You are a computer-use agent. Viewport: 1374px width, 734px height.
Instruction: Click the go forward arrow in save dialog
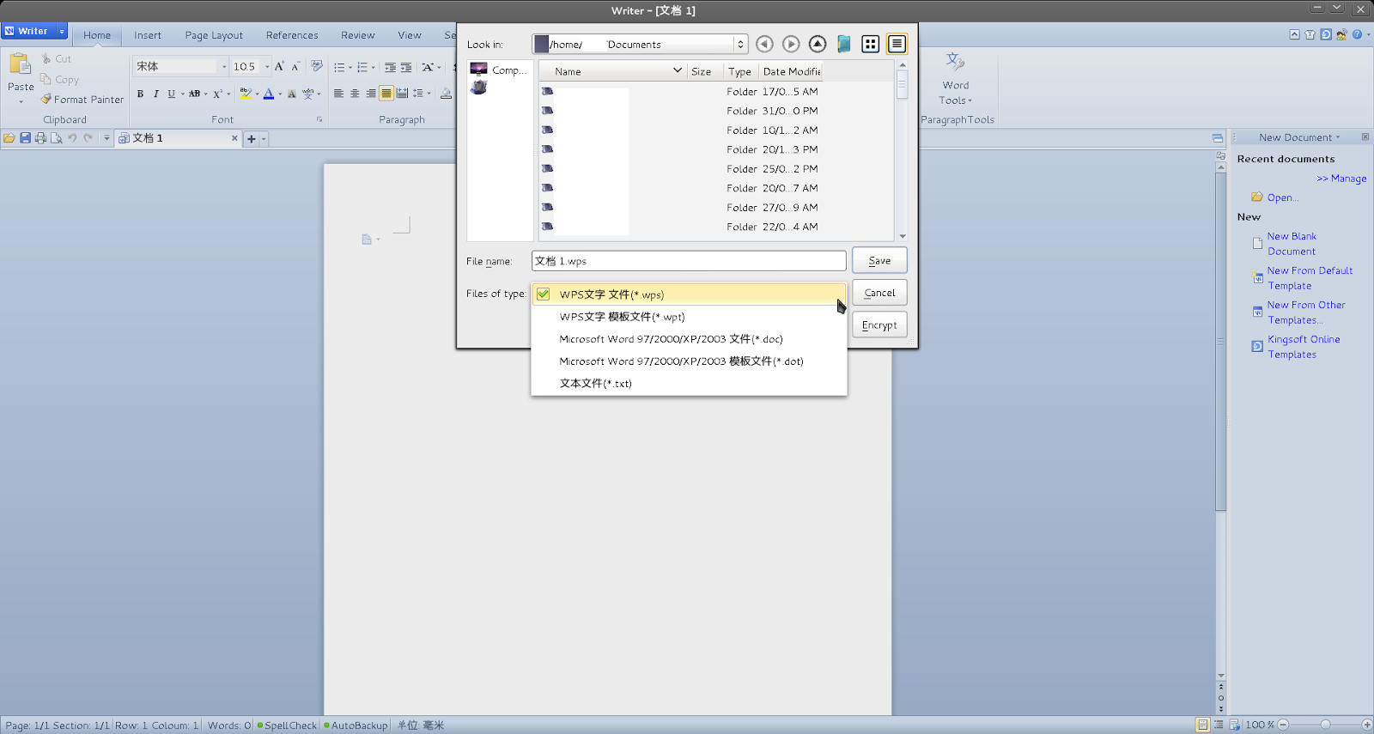(x=791, y=44)
